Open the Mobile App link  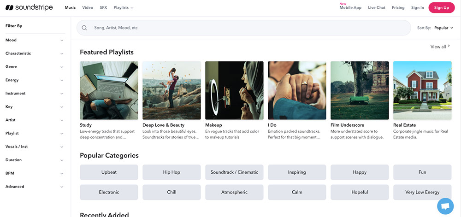click(x=350, y=8)
